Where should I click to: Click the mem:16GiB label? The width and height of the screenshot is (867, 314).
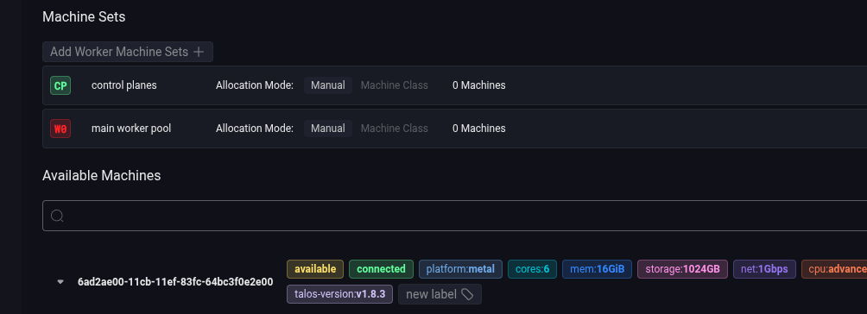pos(598,269)
